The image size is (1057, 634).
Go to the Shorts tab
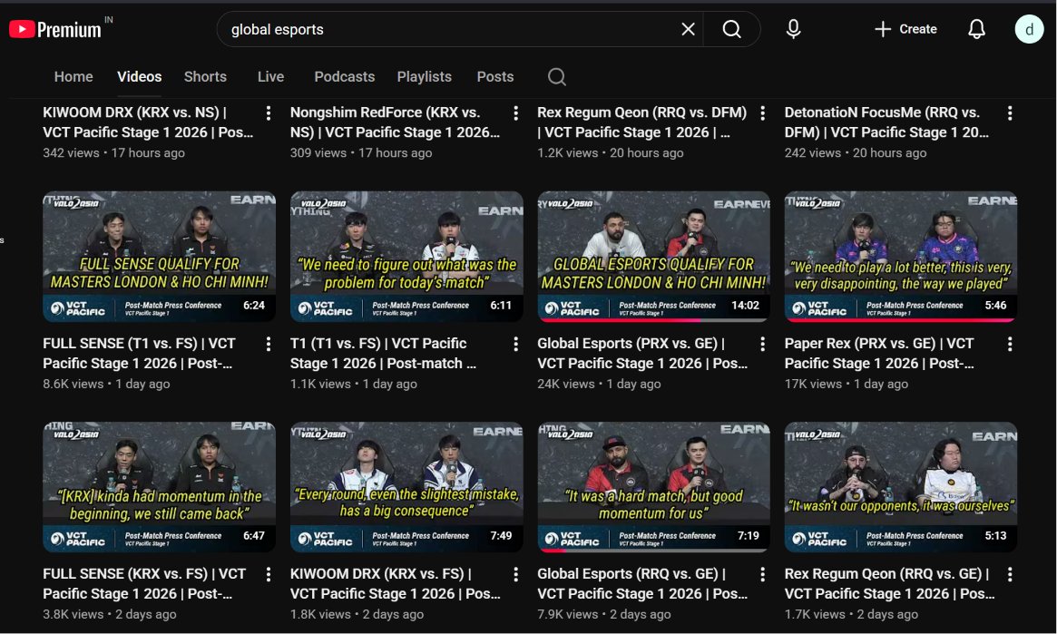[x=206, y=77]
